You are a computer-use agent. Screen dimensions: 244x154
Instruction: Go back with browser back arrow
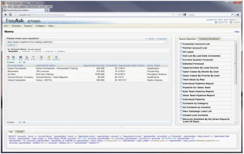(6, 15)
